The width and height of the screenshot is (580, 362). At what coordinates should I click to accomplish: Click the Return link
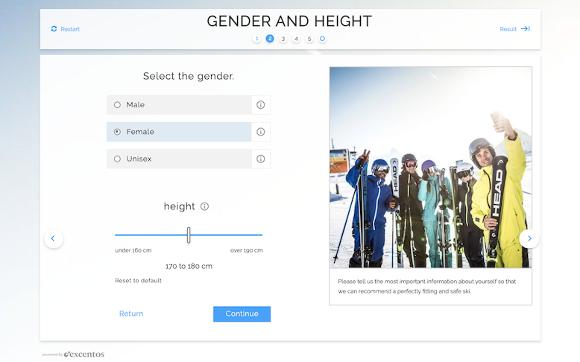[131, 314]
